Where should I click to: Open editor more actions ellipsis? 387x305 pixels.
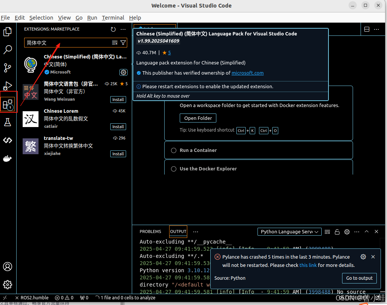(376, 29)
